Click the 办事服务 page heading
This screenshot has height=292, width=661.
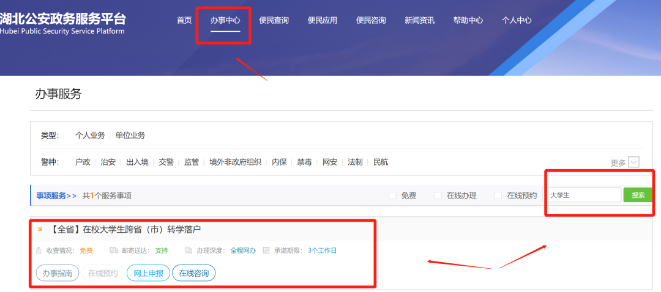(x=58, y=94)
